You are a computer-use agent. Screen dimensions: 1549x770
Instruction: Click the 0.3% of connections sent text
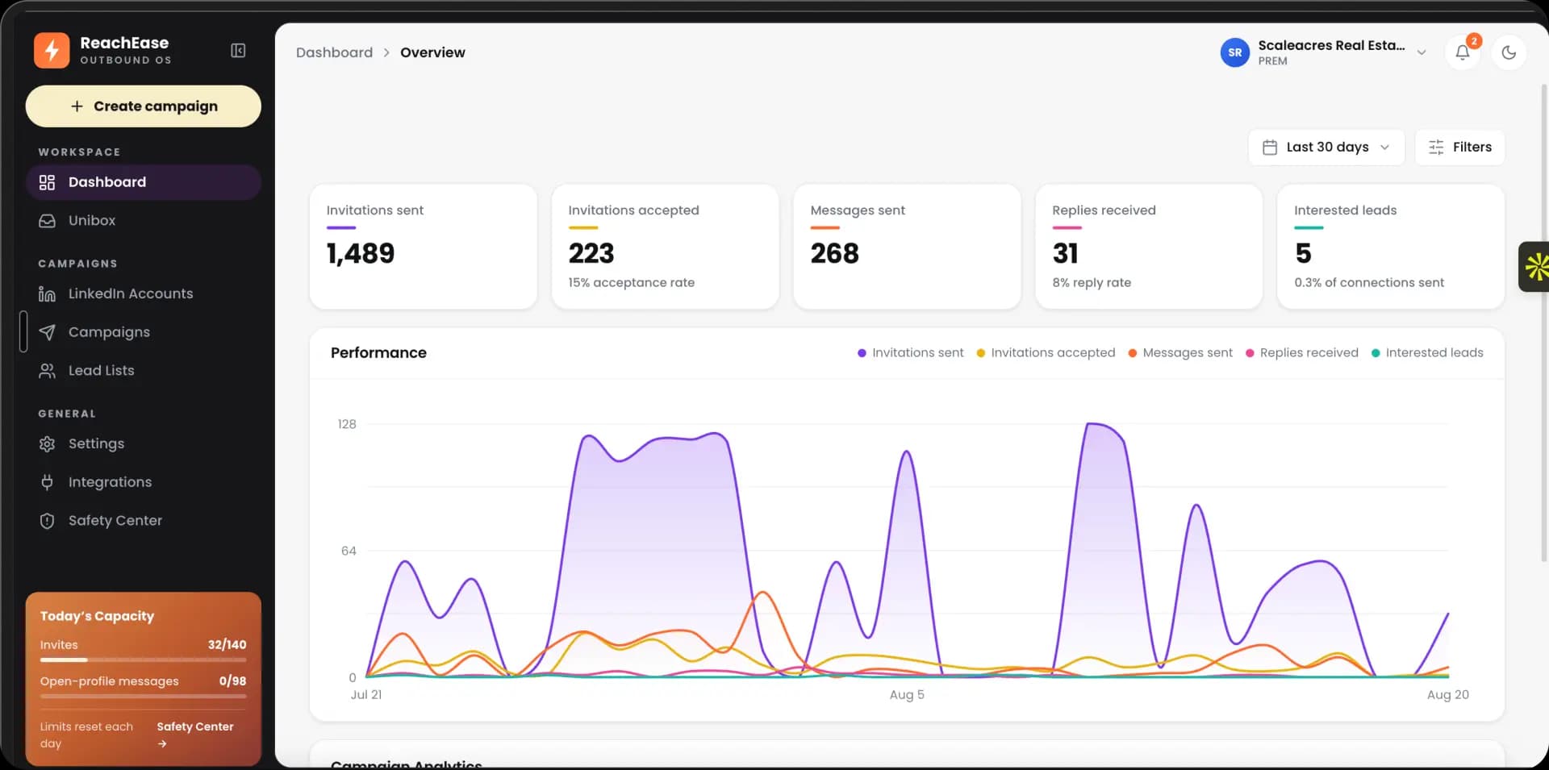pyautogui.click(x=1369, y=283)
